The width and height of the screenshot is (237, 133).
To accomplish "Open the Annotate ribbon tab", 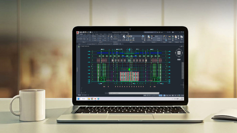I will coord(89,34).
